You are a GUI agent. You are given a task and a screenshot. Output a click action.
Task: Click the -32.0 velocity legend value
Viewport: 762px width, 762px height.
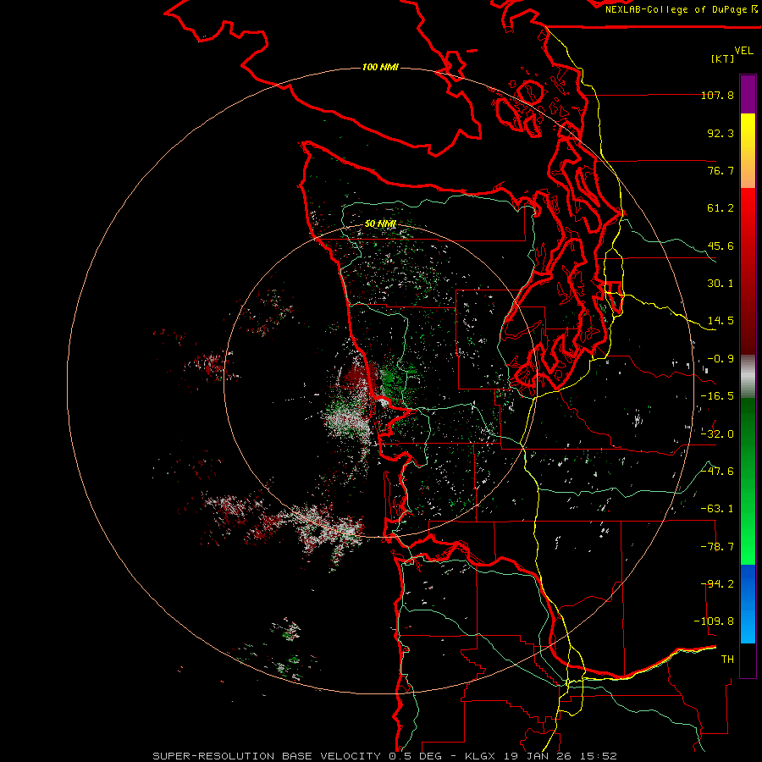(x=717, y=433)
